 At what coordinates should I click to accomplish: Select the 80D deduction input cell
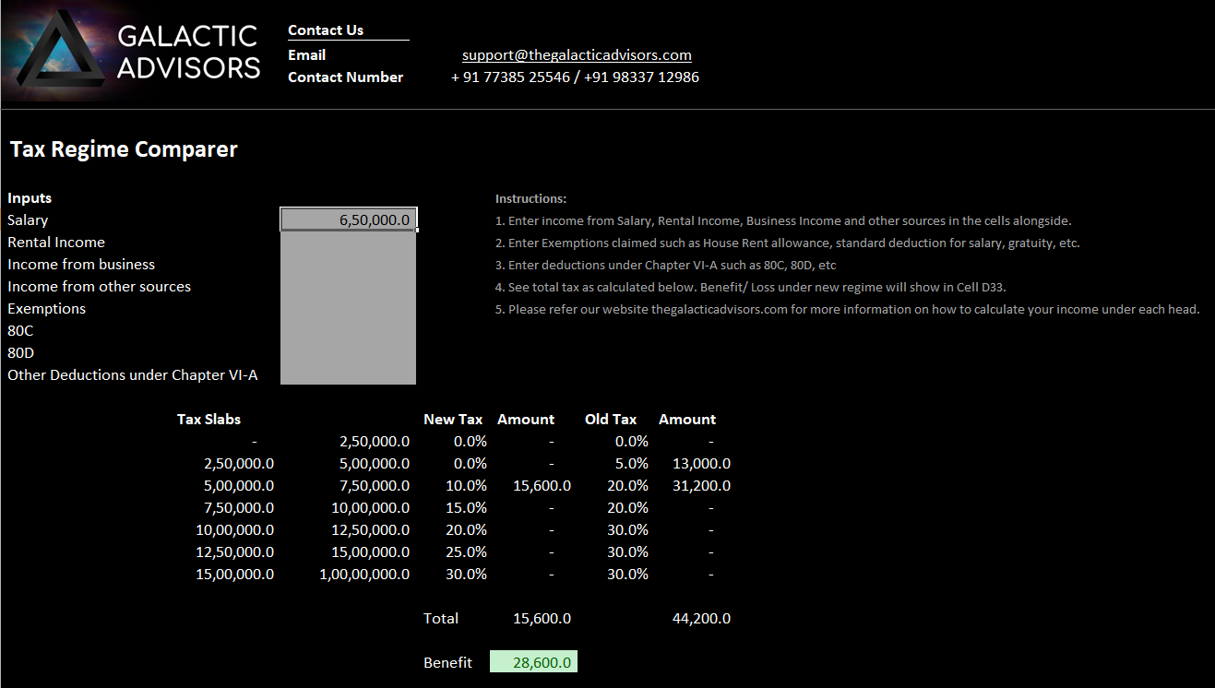[x=348, y=352]
